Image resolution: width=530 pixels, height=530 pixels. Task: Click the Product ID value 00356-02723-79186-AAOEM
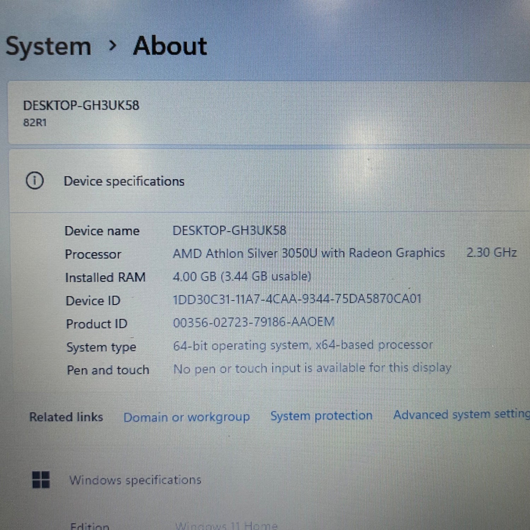point(253,322)
